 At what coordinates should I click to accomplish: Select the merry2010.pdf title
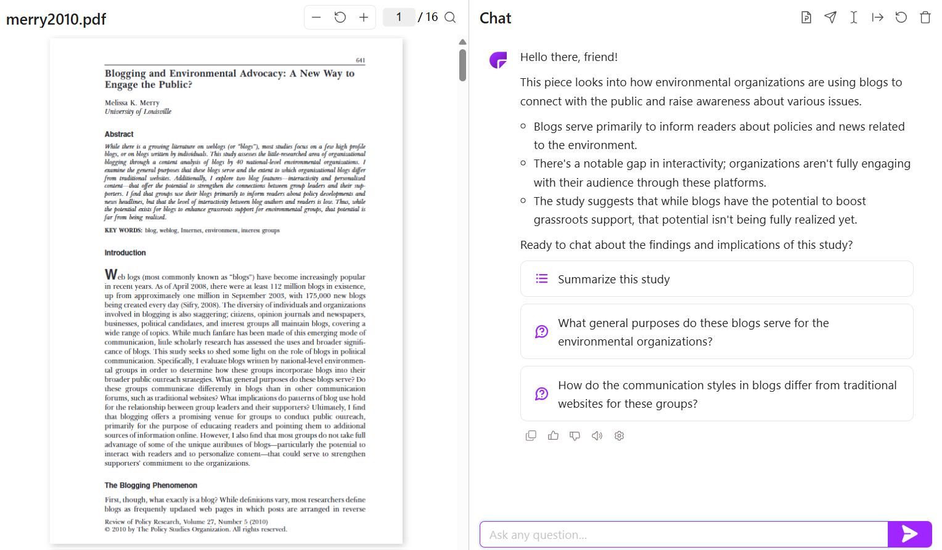56,19
